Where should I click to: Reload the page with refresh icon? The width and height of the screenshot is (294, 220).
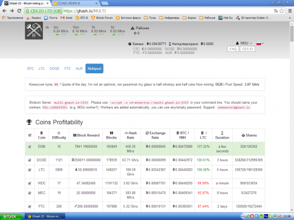[x=19, y=11]
